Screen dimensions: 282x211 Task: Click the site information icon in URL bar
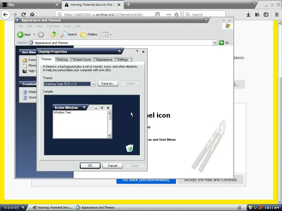click(x=60, y=15)
